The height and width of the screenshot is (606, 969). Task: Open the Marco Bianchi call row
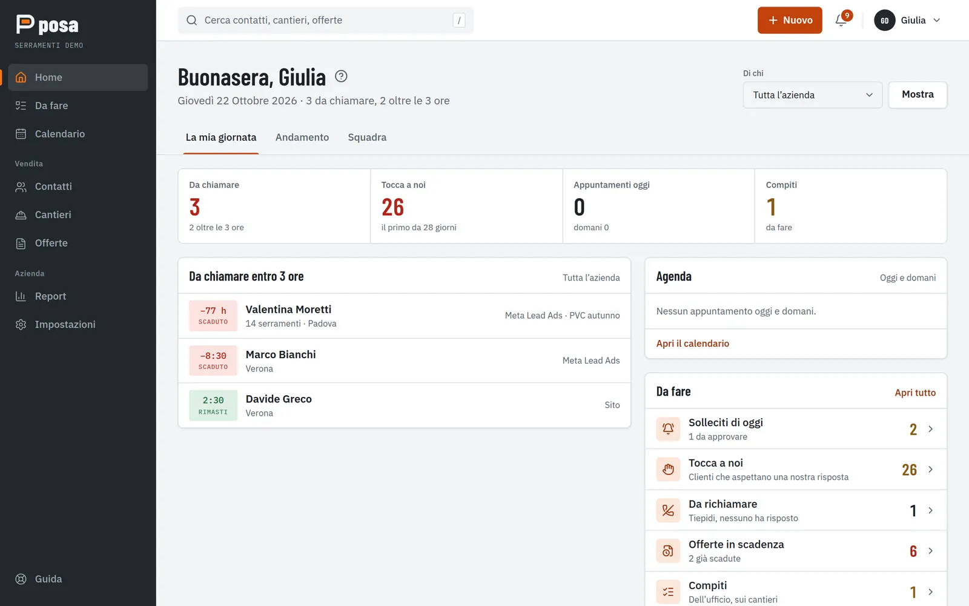(x=405, y=361)
